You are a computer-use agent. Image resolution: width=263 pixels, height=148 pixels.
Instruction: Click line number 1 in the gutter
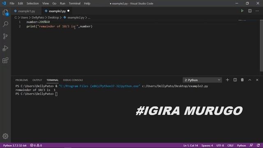(x=20, y=22)
